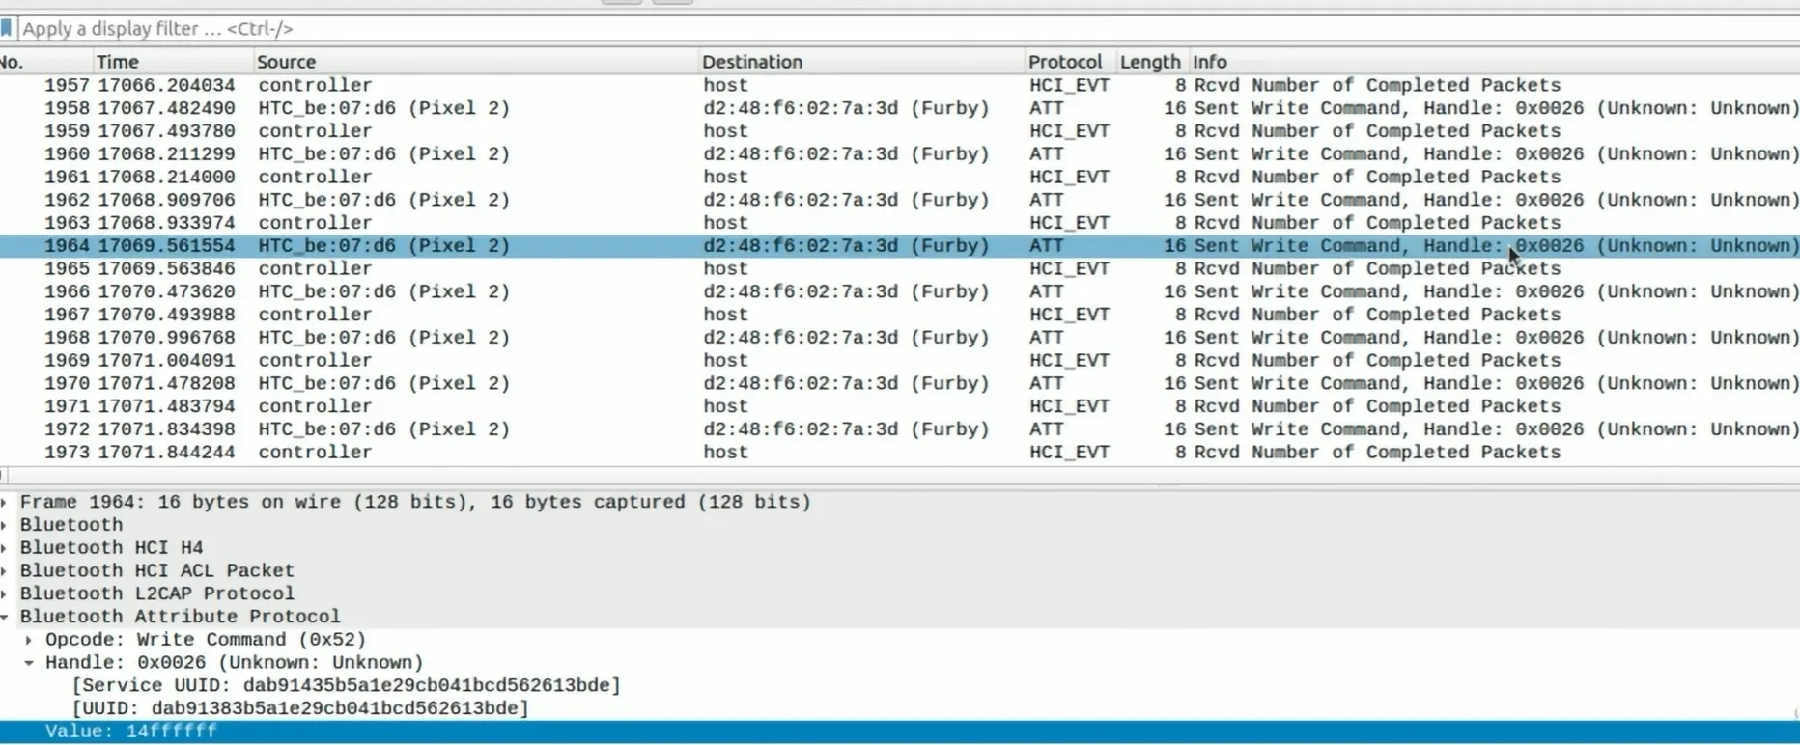Click the Length column header
This screenshot has width=1800, height=745.
click(x=1149, y=62)
